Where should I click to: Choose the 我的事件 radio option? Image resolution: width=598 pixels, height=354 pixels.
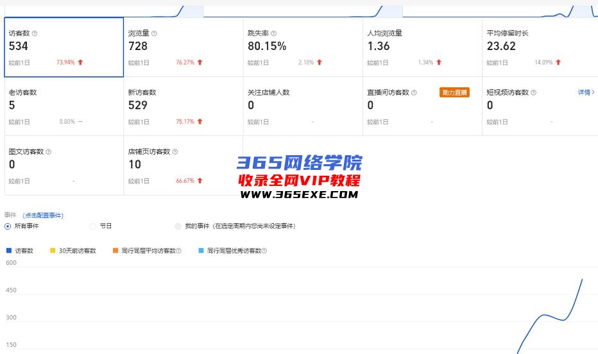point(178,226)
